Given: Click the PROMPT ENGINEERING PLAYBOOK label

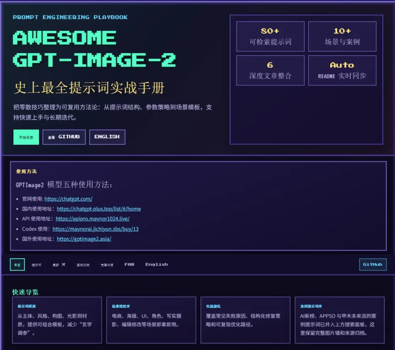Looking at the screenshot, I should click(70, 17).
